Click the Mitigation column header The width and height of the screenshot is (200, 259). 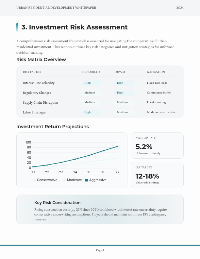156,72
